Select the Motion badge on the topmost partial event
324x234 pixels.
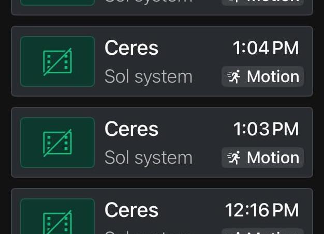pyautogui.click(x=263, y=2)
